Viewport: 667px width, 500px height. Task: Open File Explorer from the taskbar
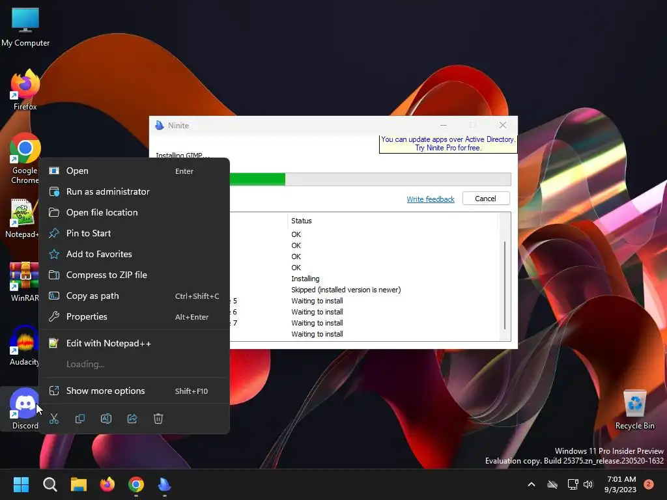coord(79,484)
